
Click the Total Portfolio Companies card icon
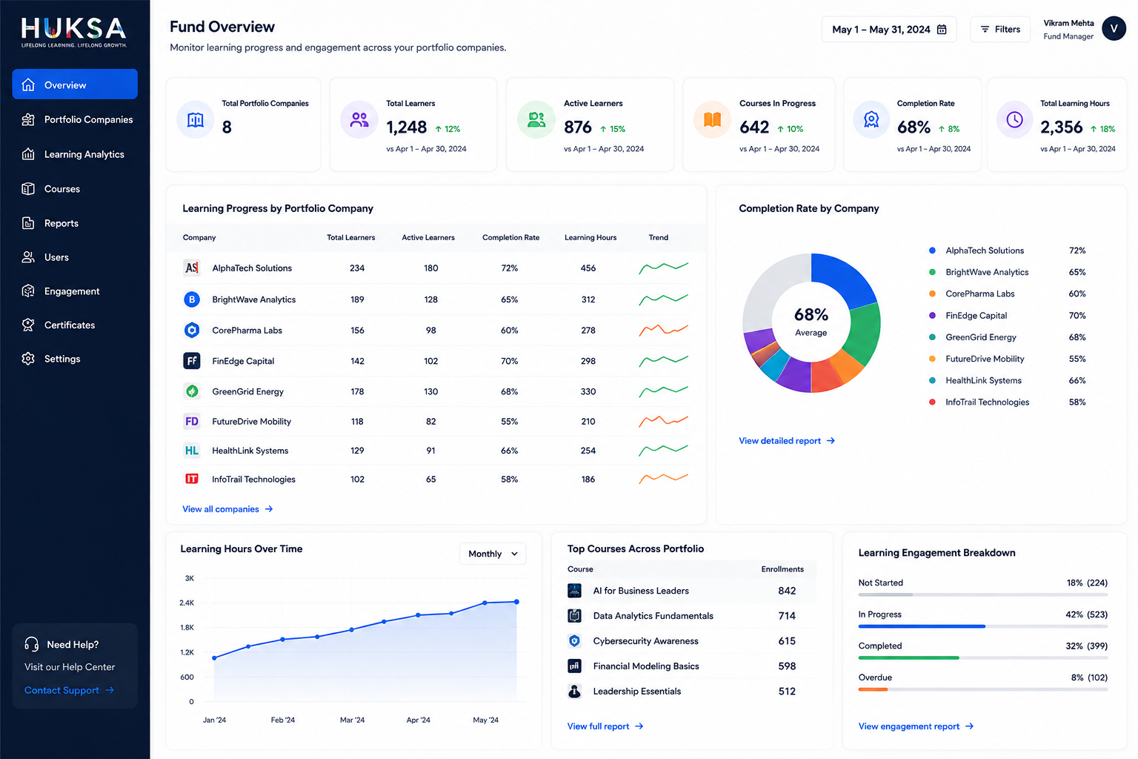(196, 119)
